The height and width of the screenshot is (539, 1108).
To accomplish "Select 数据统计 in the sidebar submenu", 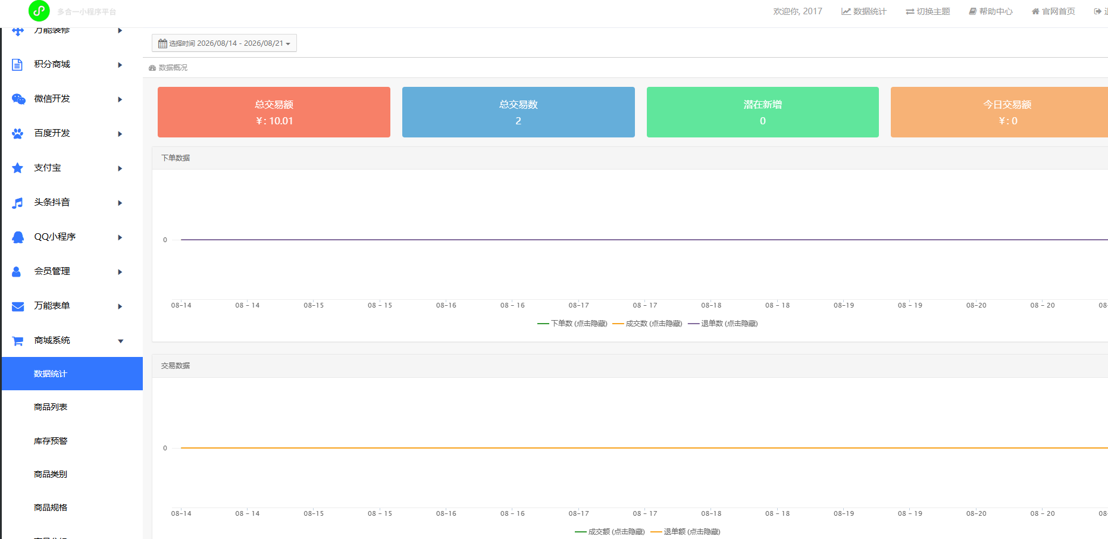I will (72, 374).
